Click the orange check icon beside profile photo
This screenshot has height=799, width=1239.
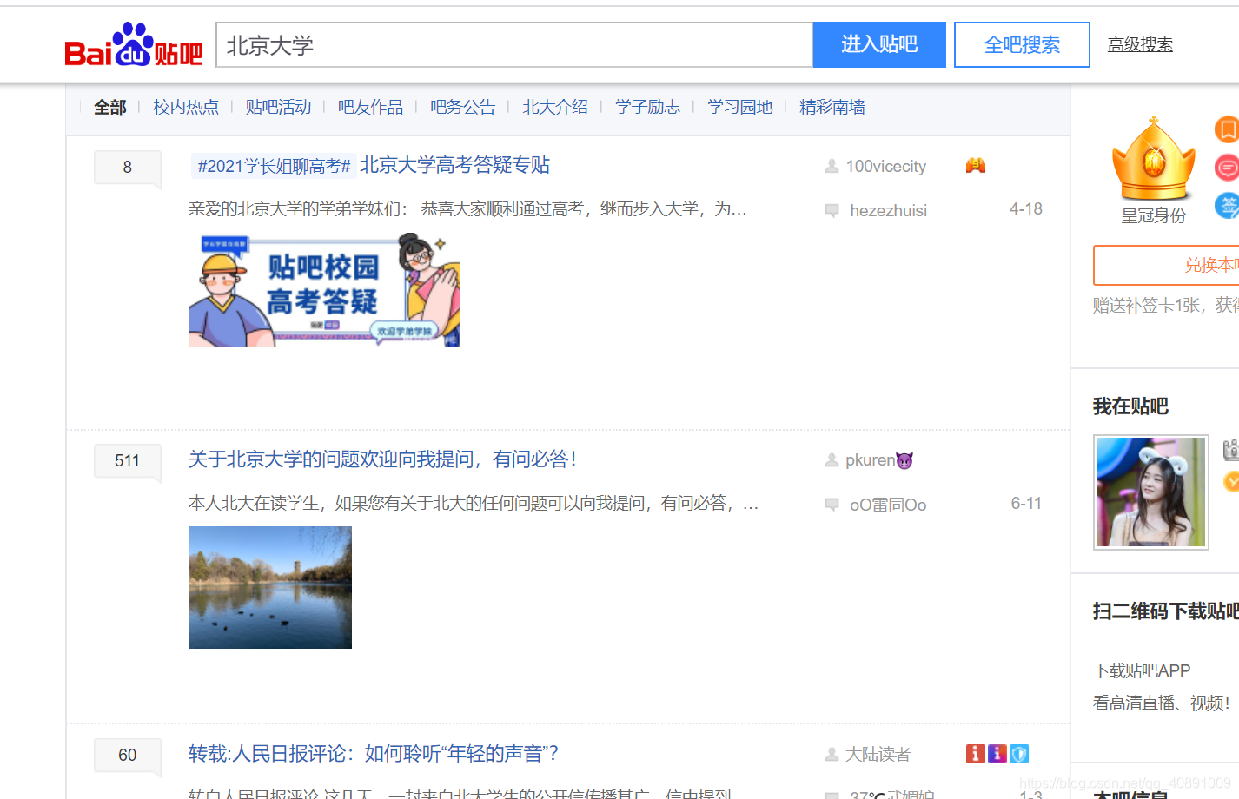pos(1231,481)
